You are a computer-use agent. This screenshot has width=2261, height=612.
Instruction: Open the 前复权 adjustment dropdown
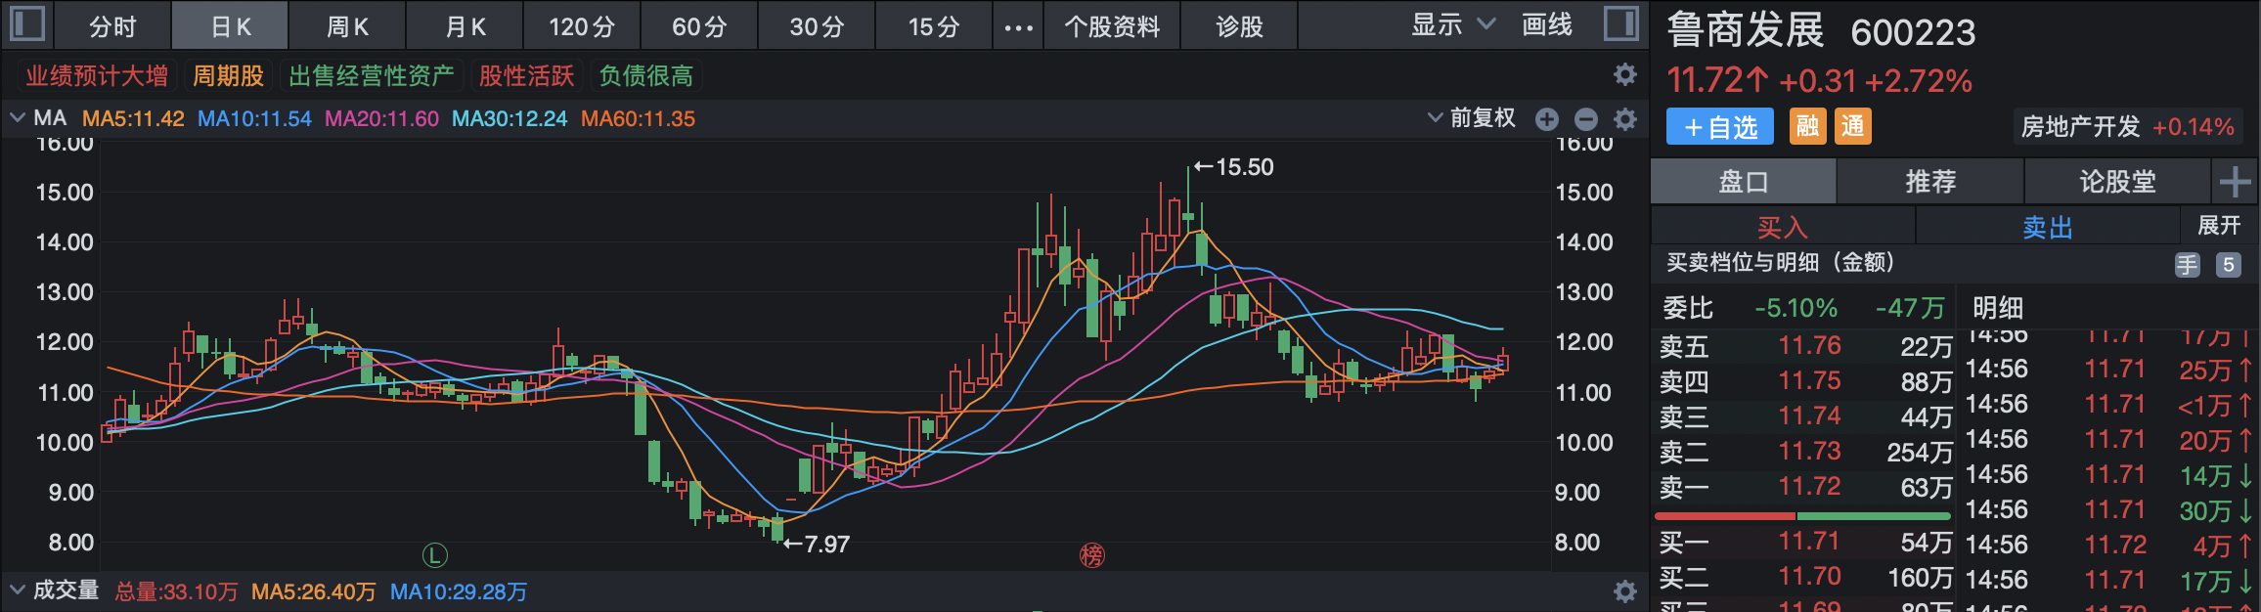point(1472,119)
